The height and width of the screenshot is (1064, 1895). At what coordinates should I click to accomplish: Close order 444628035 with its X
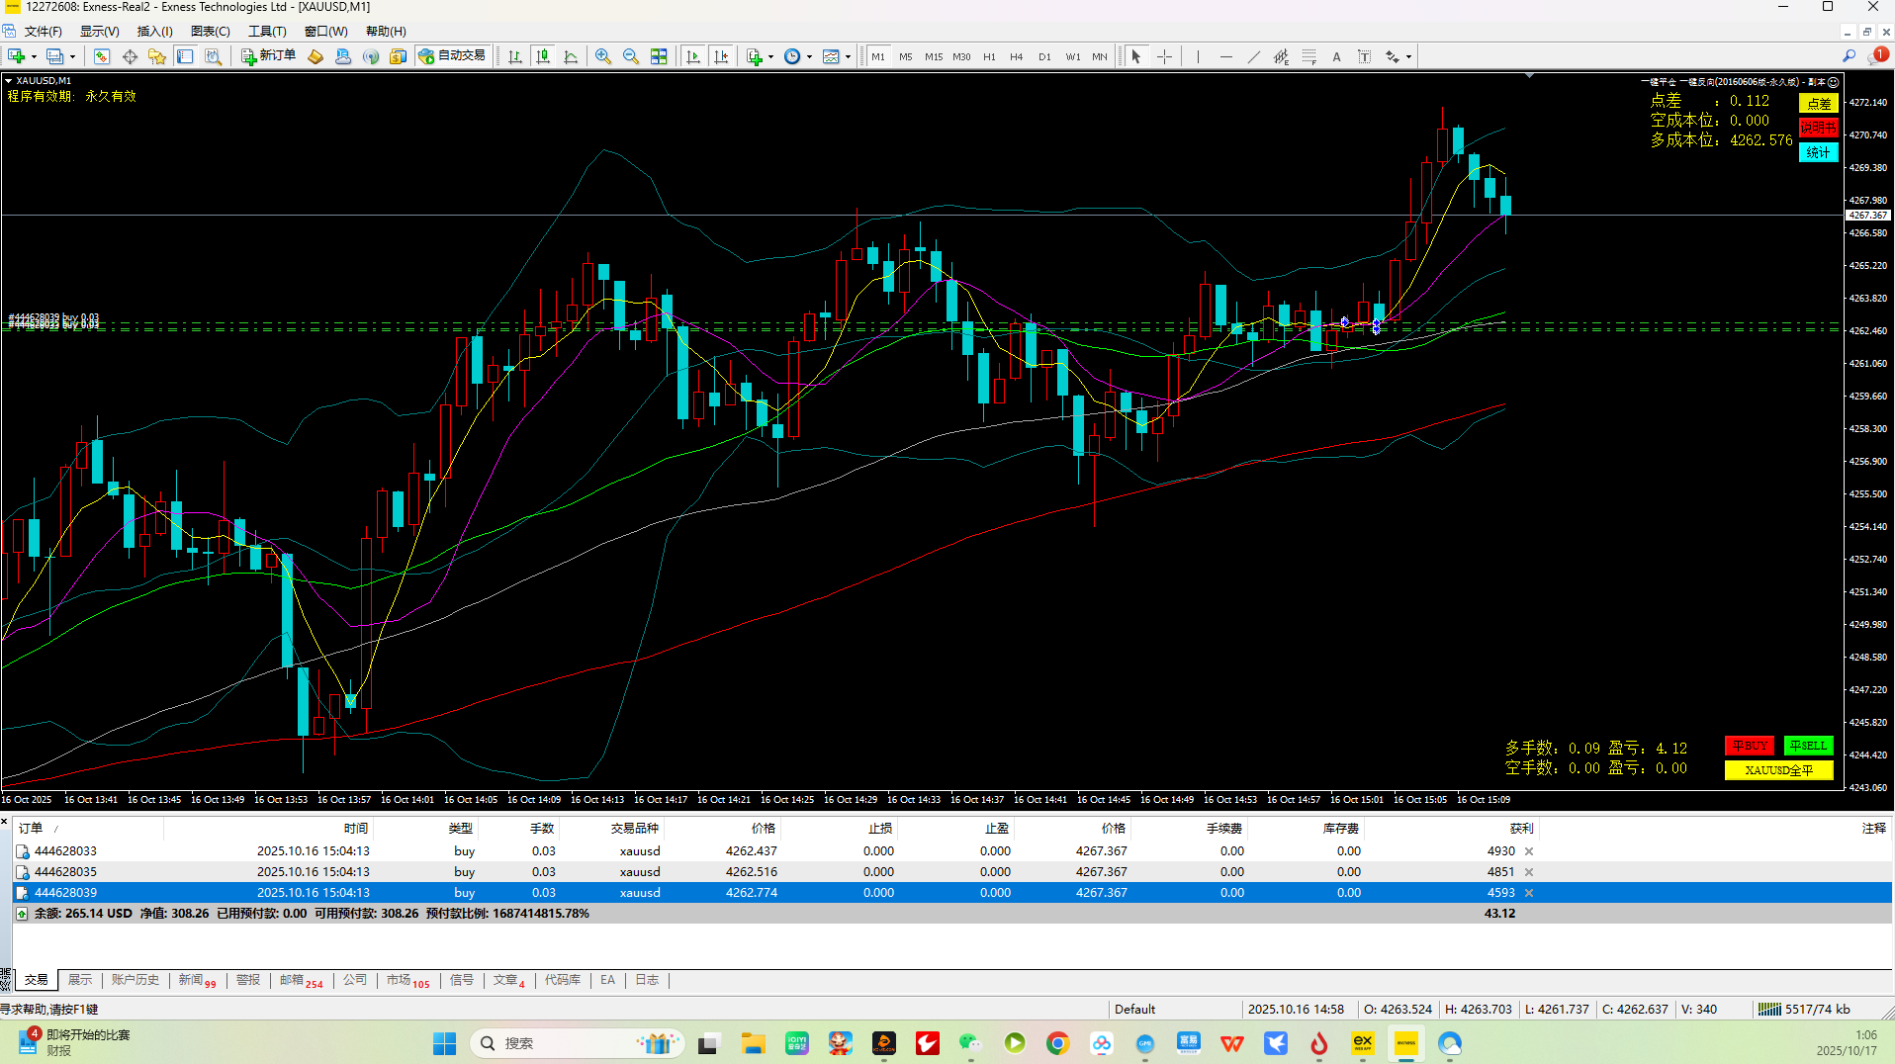[x=1529, y=872]
